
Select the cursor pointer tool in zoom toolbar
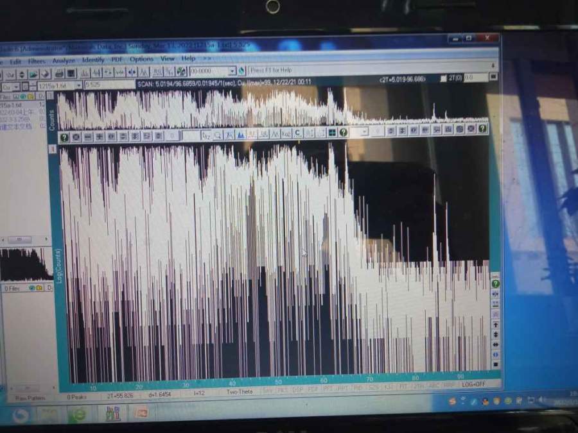[206, 135]
